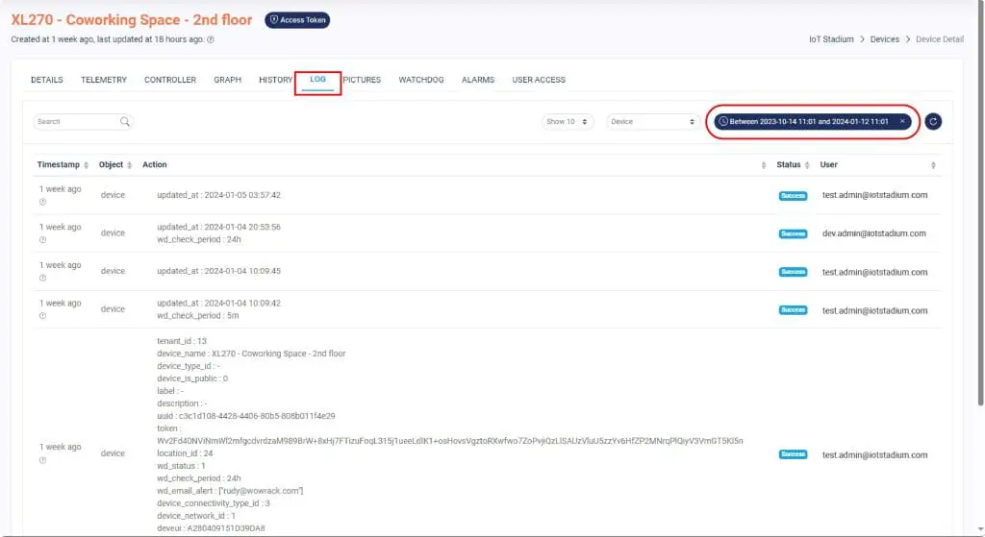Click info icon under first row timestamp

click(42, 202)
